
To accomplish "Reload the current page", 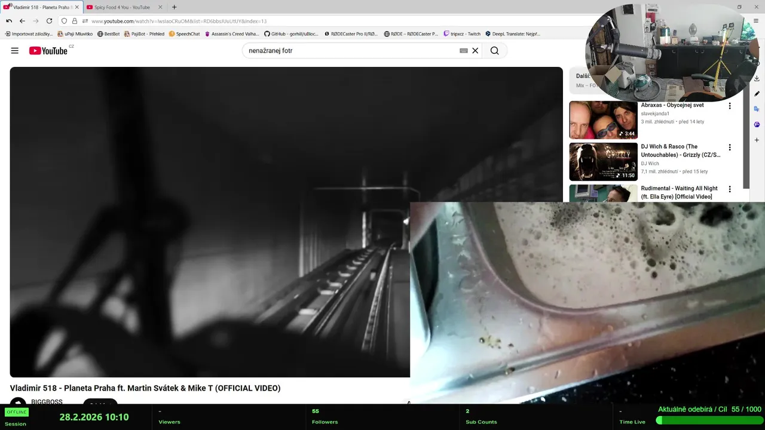I will [x=49, y=21].
